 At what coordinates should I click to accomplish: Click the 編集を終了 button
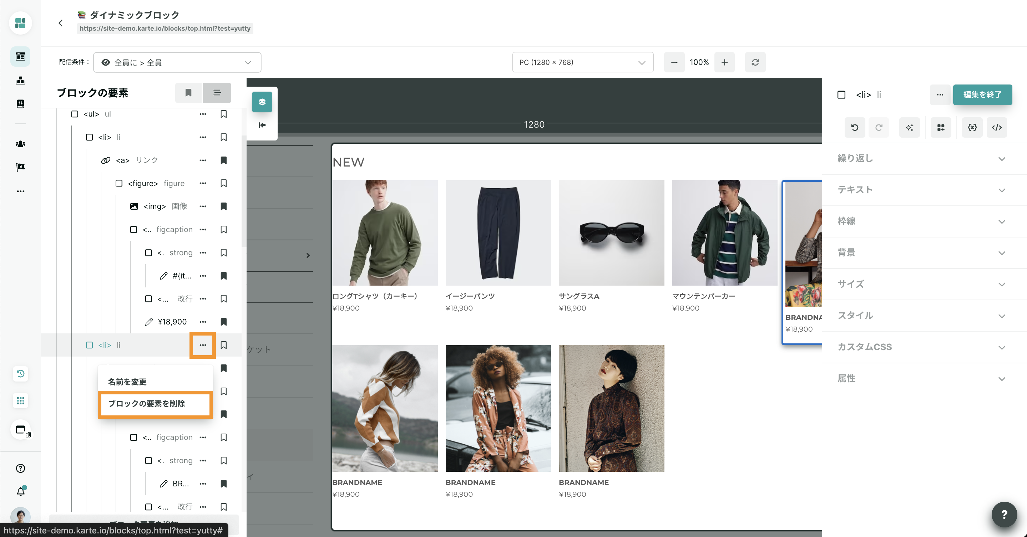point(982,95)
